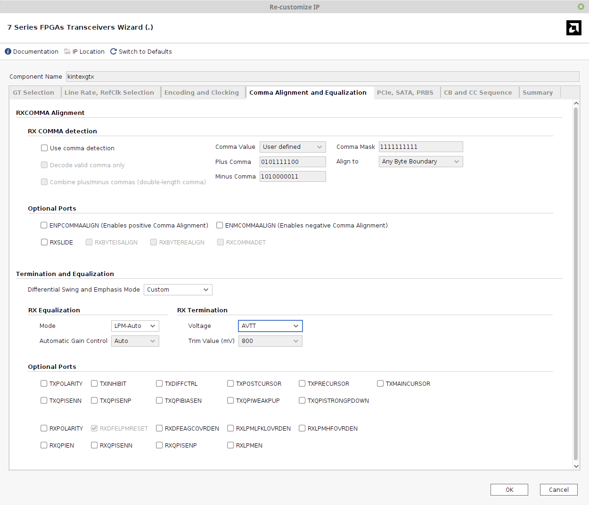The width and height of the screenshot is (589, 505).
Task: Enable the RXLPMEN port
Action: click(x=230, y=445)
